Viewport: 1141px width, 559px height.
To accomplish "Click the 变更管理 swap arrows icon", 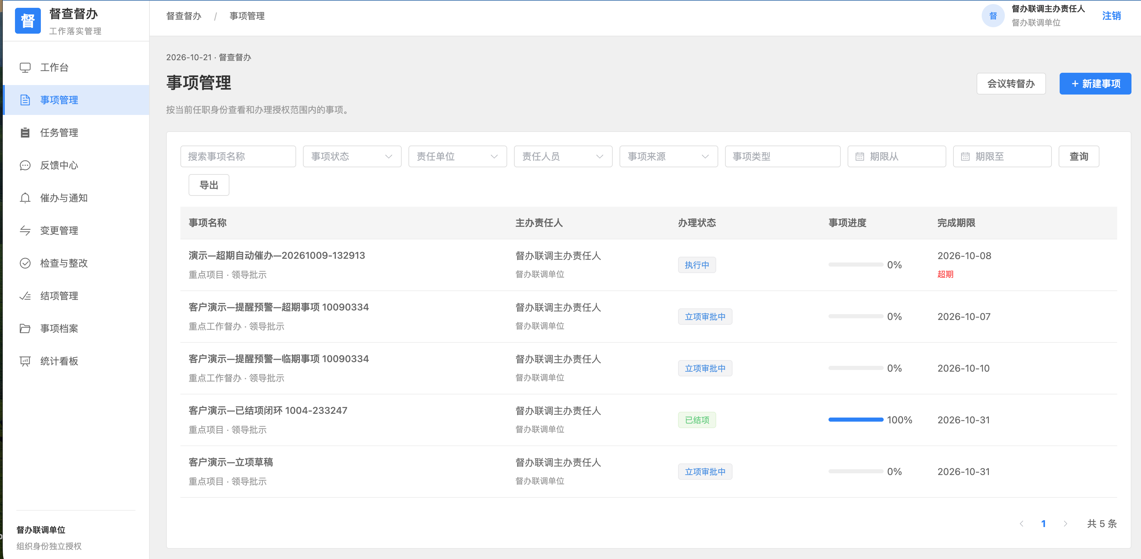I will (x=25, y=230).
